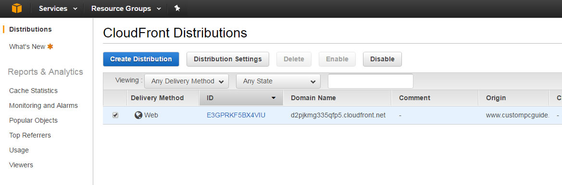Image resolution: width=562 pixels, height=185 pixels.
Task: Open Cache Statistics report
Action: [33, 91]
